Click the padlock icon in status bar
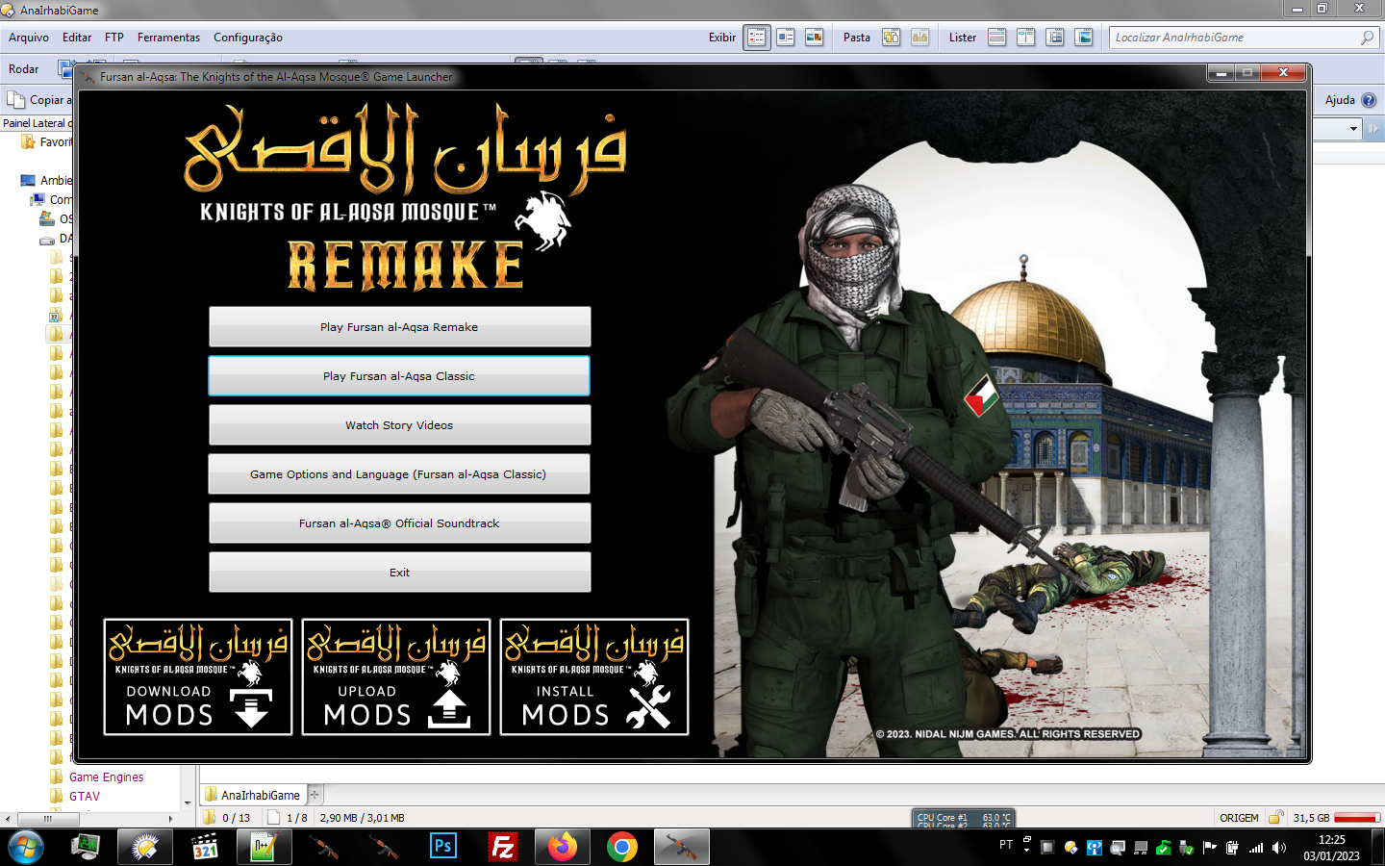Viewport: 1385px width, 866px height. [x=1275, y=818]
